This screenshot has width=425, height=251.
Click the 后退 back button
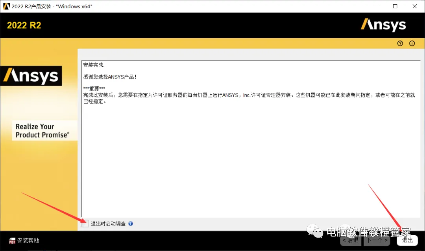click(x=351, y=240)
